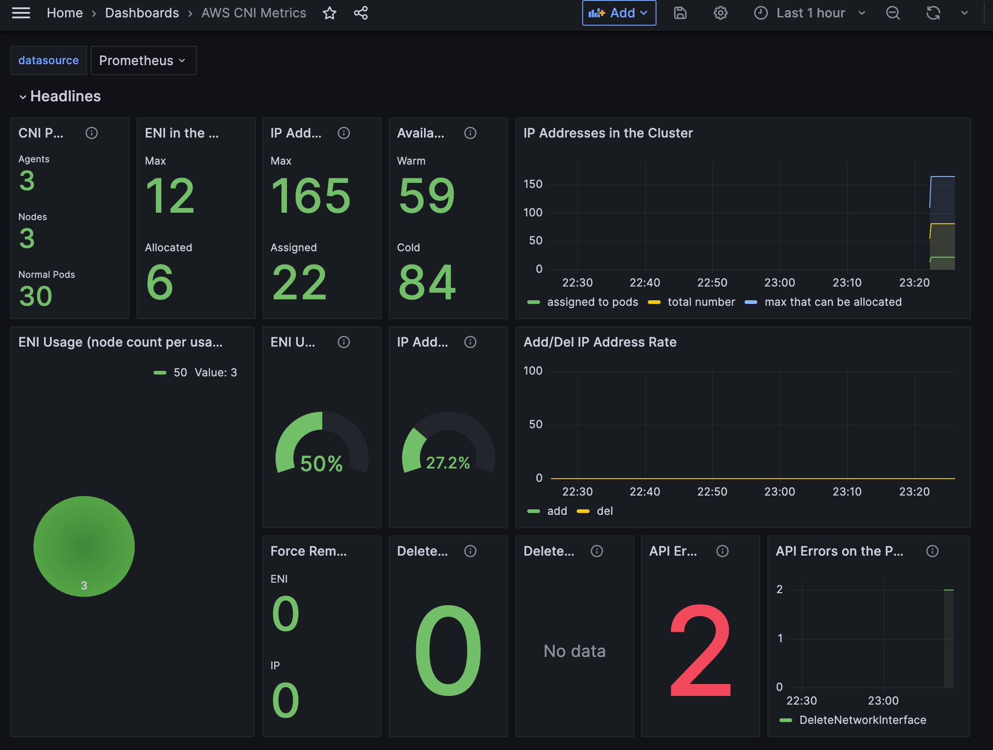The width and height of the screenshot is (993, 750).
Task: Open the Prometheus datasource dropdown
Action: pos(143,61)
